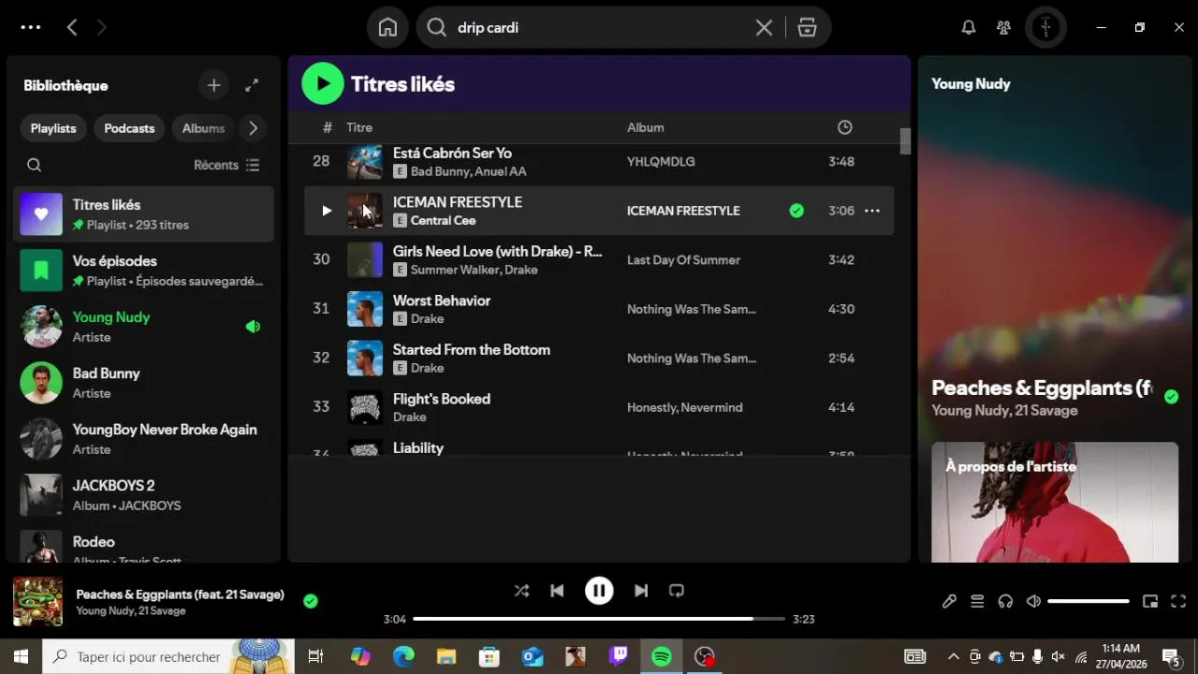Open the Home page icon
The width and height of the screenshot is (1198, 674).
click(387, 27)
